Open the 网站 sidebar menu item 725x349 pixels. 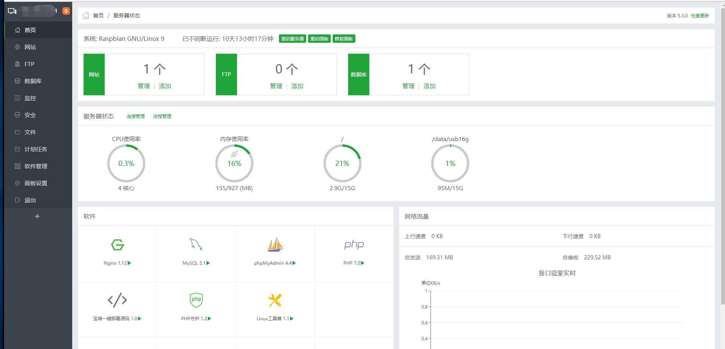click(x=38, y=47)
